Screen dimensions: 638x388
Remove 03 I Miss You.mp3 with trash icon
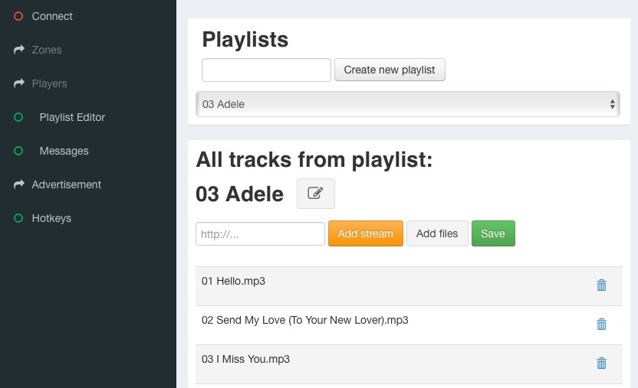pos(601,364)
